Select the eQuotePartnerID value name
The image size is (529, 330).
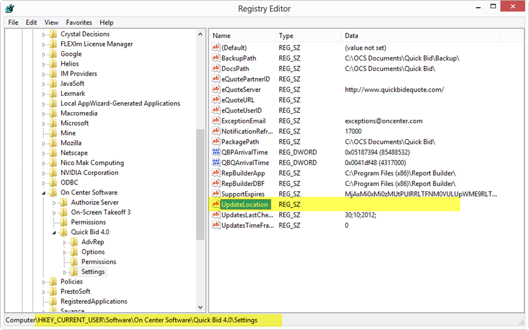click(x=246, y=79)
